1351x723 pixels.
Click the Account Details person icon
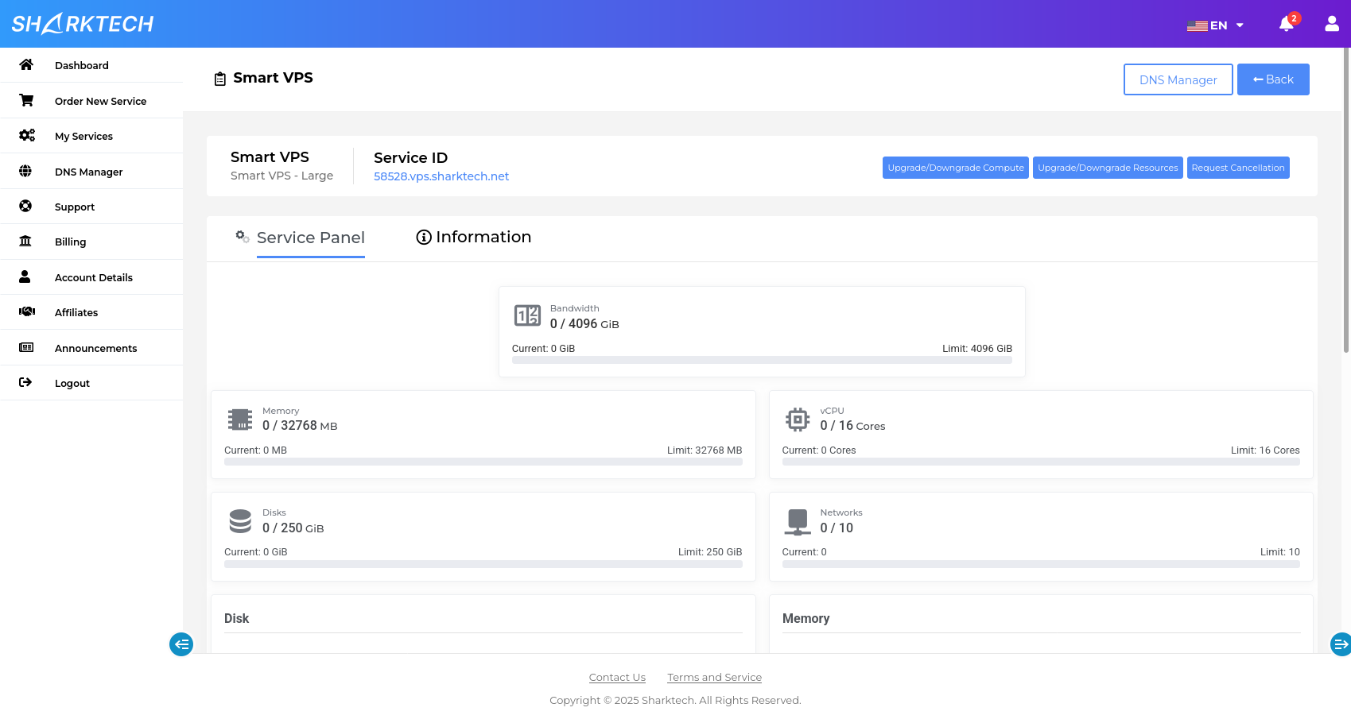[x=25, y=276]
